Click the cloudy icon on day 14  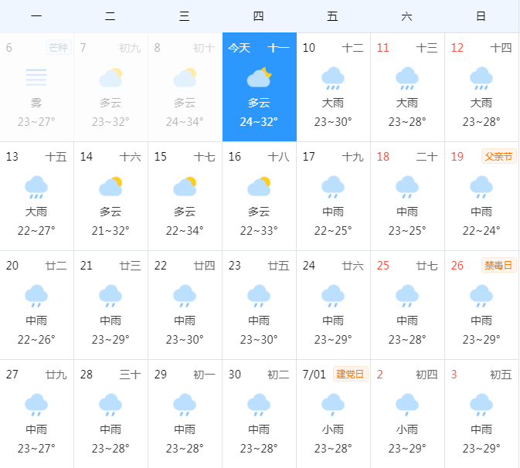click(110, 186)
